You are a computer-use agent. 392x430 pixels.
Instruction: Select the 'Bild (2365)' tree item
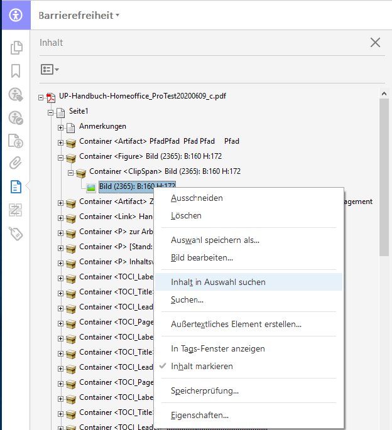(136, 186)
